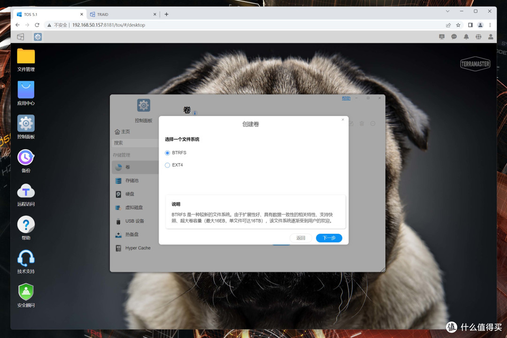Screen dimensions: 507x338
Task: Bookmark this page with the star
Action: pyautogui.click(x=458, y=25)
